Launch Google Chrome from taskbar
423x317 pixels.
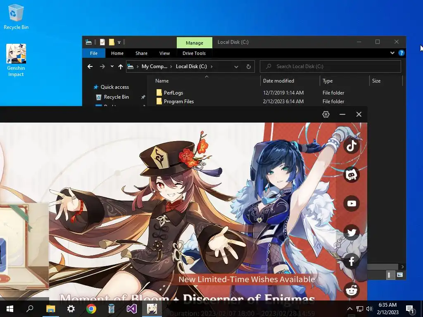[91, 309]
